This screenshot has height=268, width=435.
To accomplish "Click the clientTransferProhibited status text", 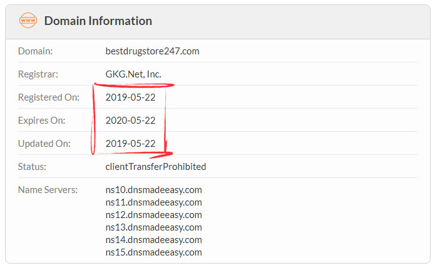I will tap(156, 167).
